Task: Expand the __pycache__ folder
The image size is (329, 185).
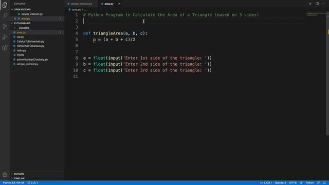Action: tap(24, 28)
